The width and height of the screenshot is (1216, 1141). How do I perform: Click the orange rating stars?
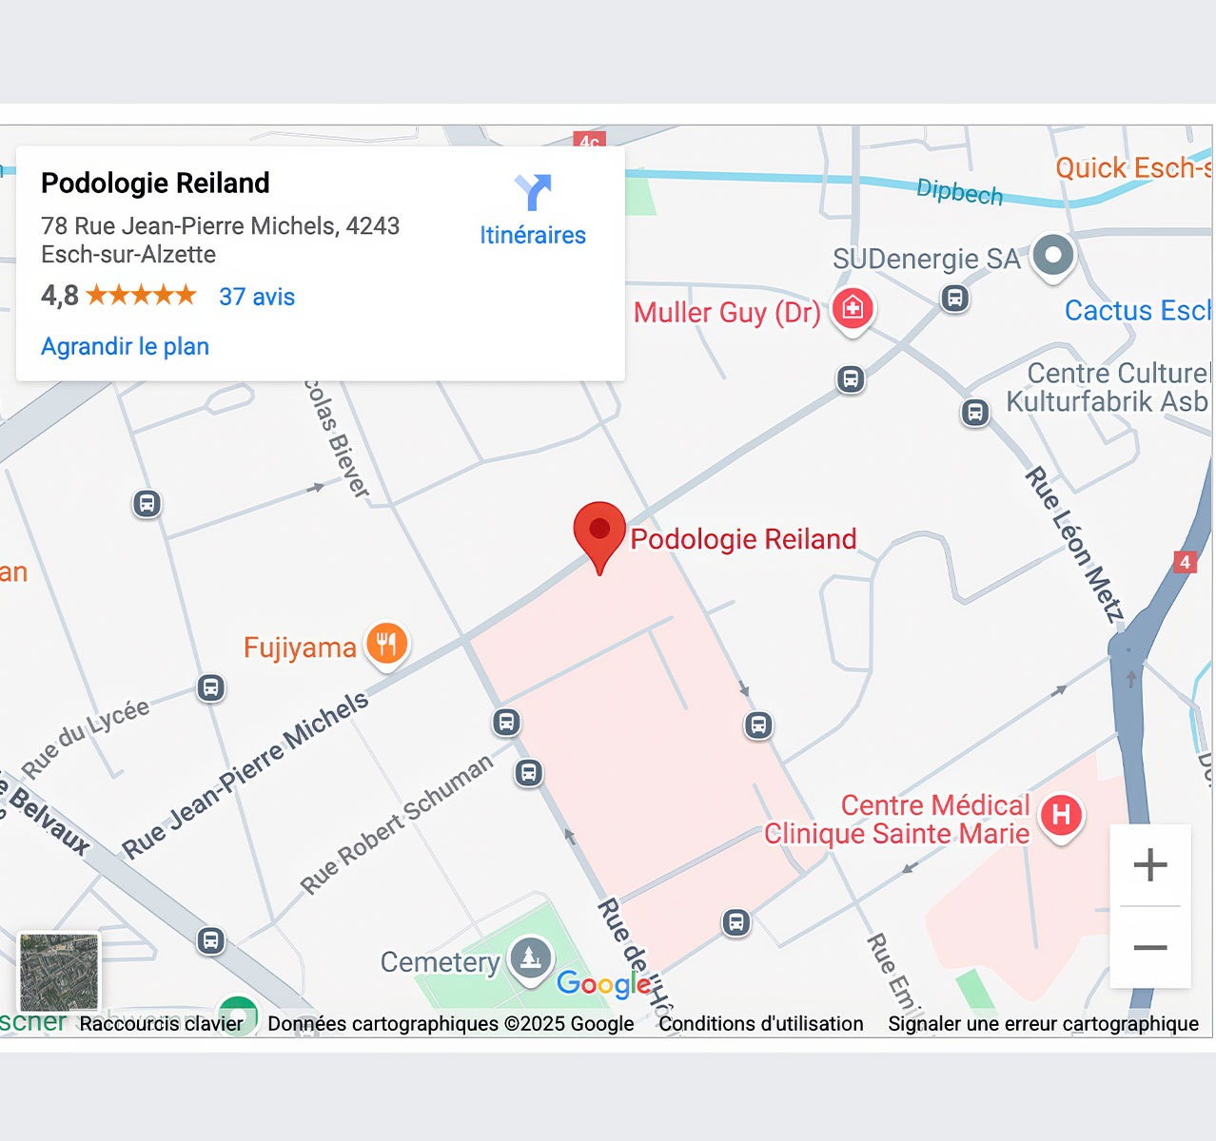click(x=141, y=295)
